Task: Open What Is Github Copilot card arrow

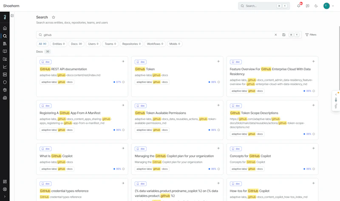Action: point(123,149)
